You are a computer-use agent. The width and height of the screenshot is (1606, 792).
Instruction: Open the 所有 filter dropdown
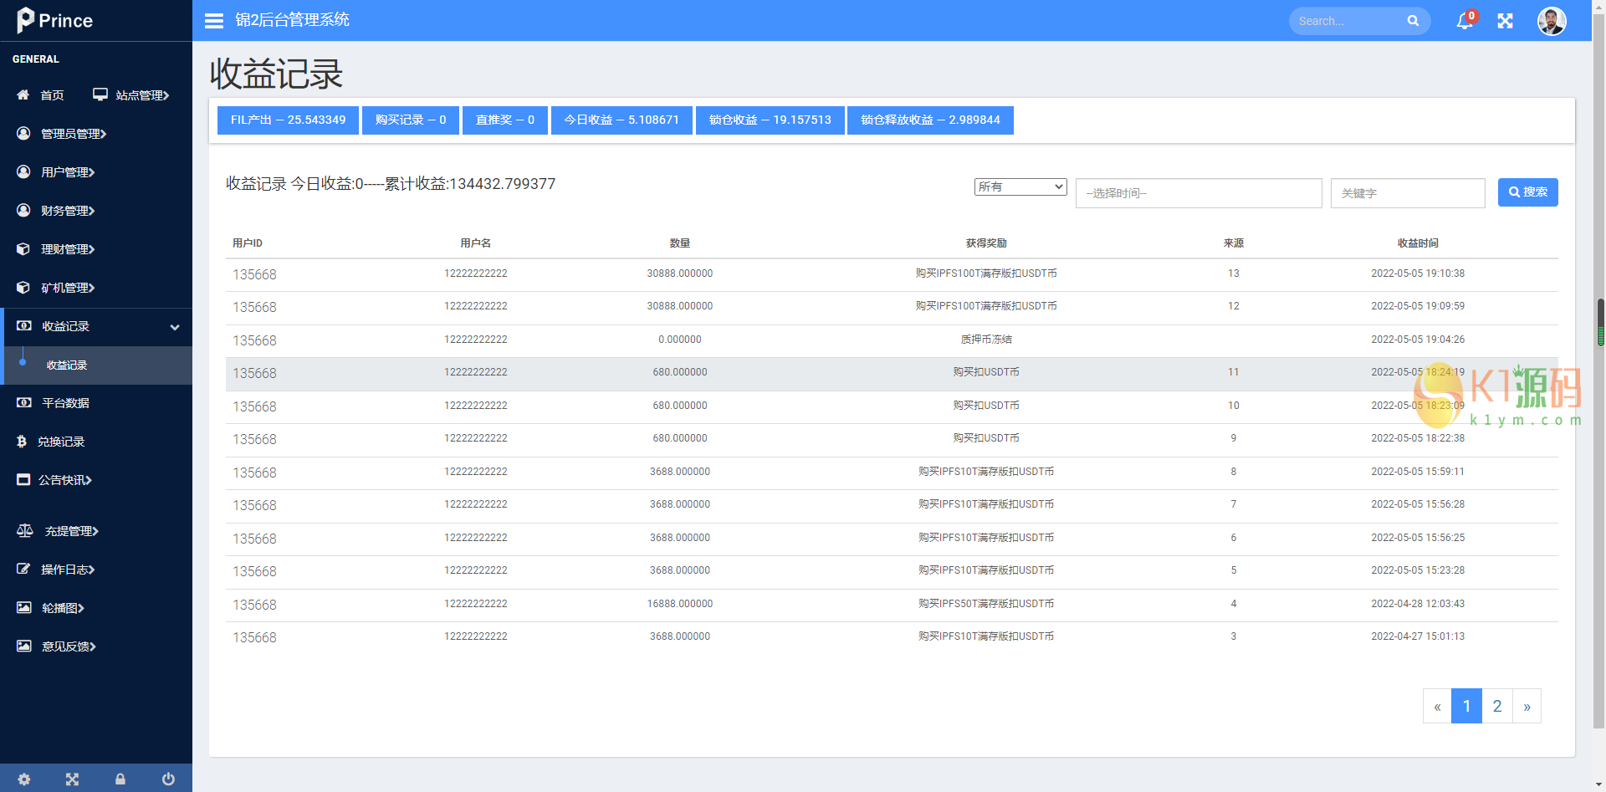click(1020, 187)
